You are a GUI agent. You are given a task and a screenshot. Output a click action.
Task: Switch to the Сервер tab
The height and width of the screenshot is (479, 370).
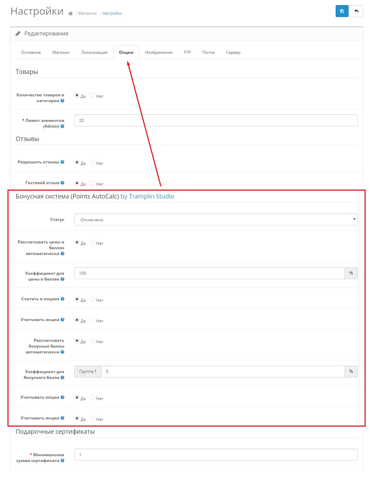click(233, 52)
